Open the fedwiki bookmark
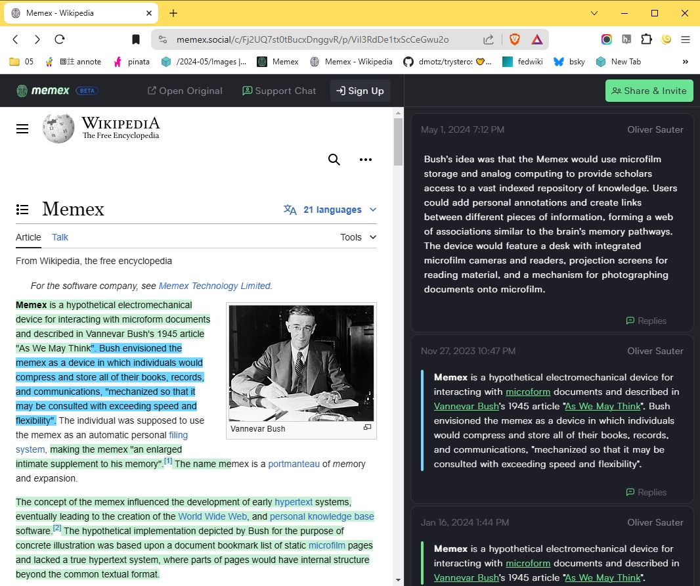This screenshot has width=700, height=586. click(523, 62)
